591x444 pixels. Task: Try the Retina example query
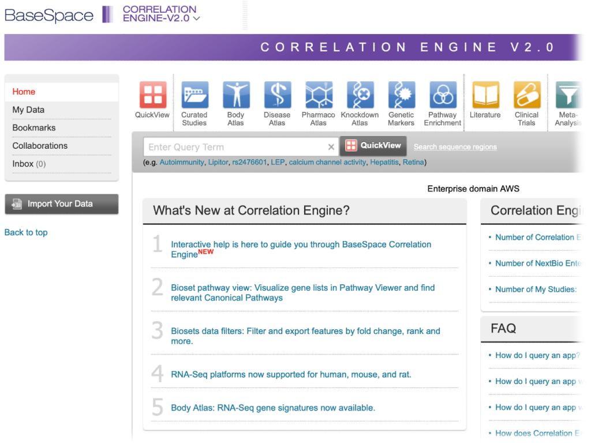(413, 162)
